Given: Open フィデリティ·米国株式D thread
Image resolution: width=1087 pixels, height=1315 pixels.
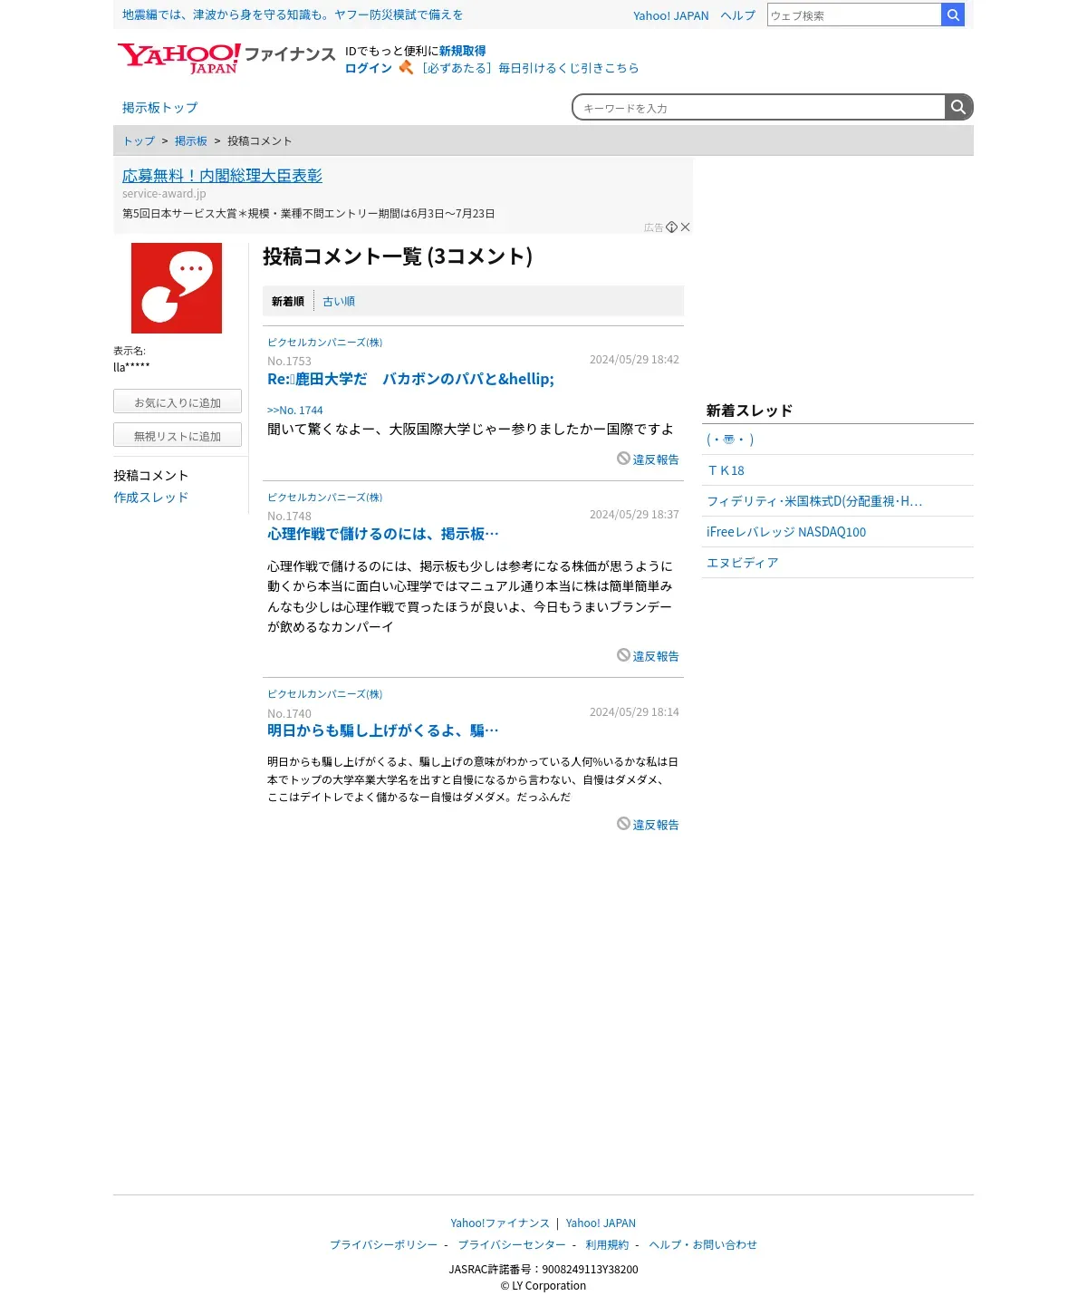Looking at the screenshot, I should 814,501.
